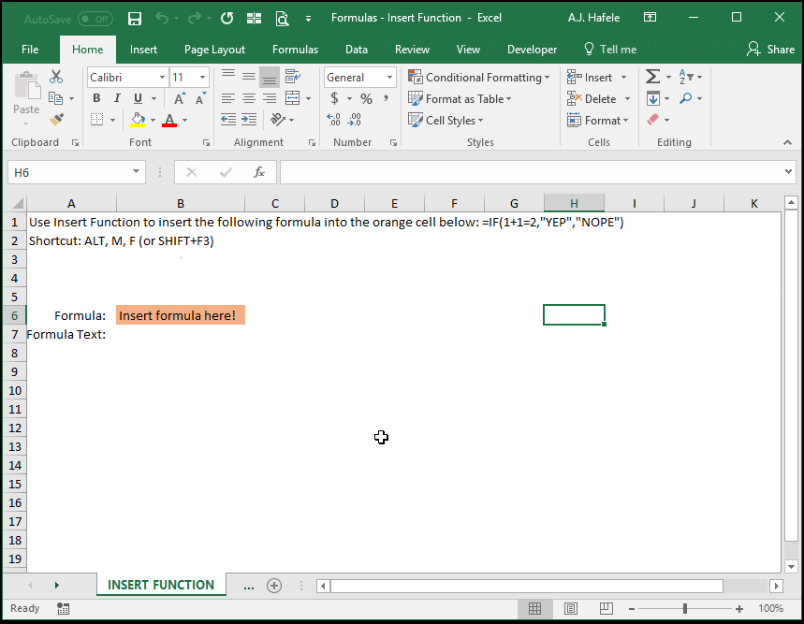Open the Name Box H6 dropdown arrow
Screen dimensions: 804x624
[136, 171]
